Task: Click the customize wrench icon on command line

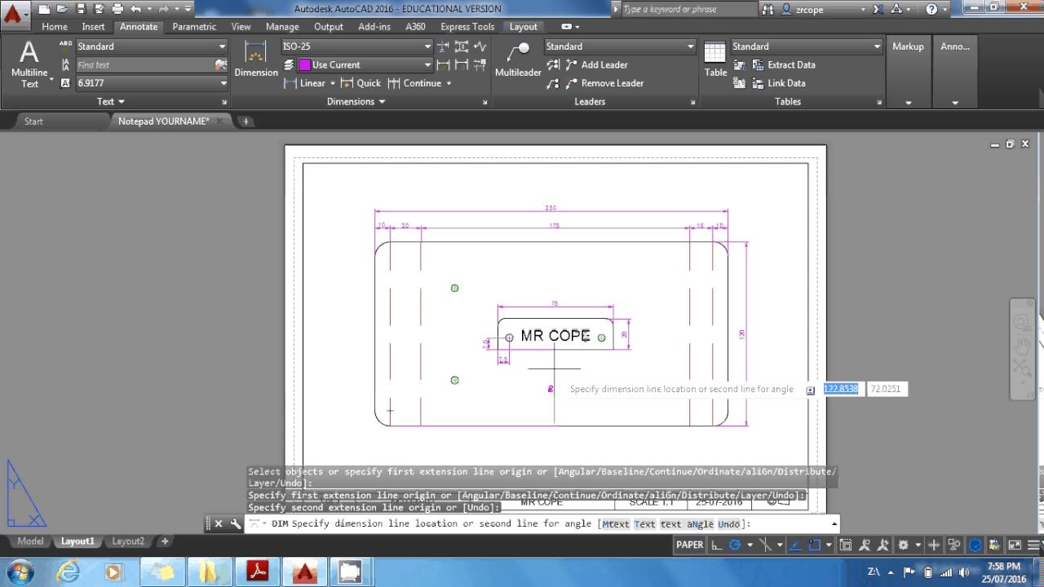Action: [235, 524]
